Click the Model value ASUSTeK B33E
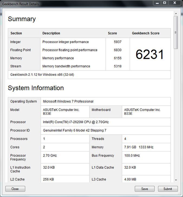183x197 pixels. pyautogui.click(x=61, y=112)
